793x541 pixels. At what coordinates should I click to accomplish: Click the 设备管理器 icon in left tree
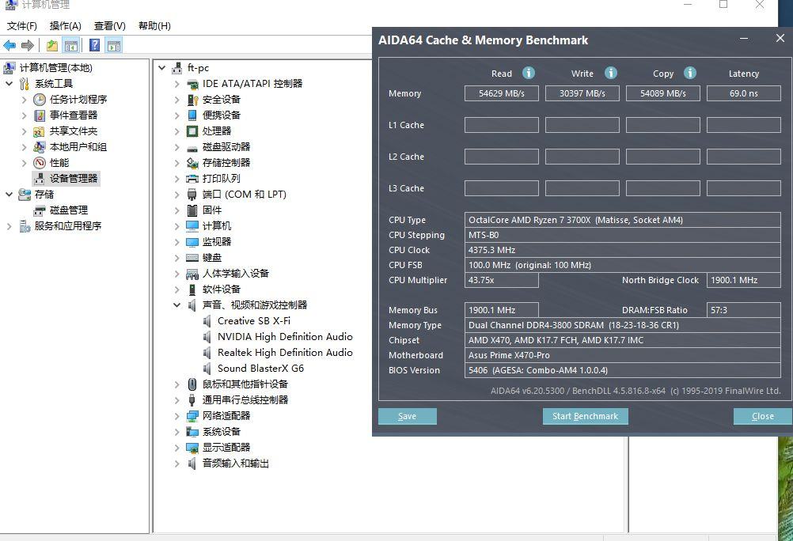pyautogui.click(x=40, y=179)
